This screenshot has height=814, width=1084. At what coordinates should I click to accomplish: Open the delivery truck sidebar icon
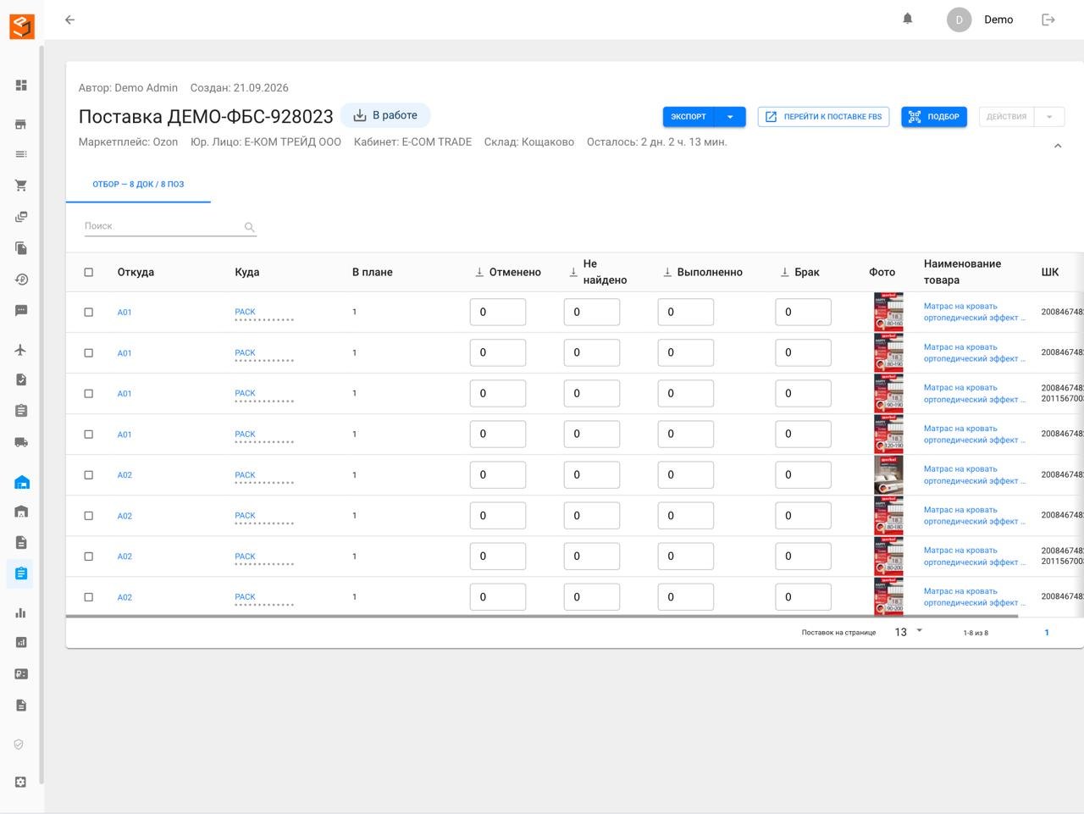tap(21, 441)
